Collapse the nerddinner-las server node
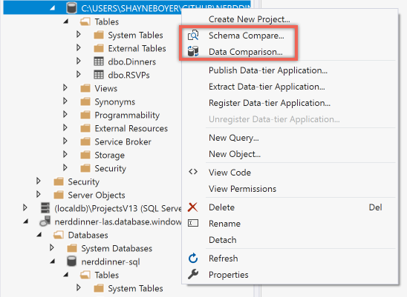This screenshot has width=407, height=297. pos(26,221)
